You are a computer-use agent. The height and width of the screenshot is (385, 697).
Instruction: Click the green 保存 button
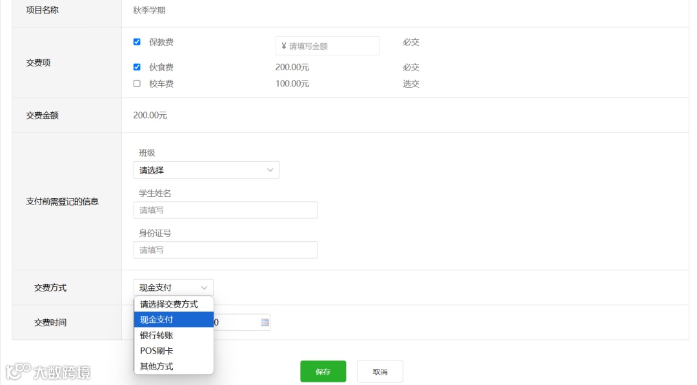point(323,371)
